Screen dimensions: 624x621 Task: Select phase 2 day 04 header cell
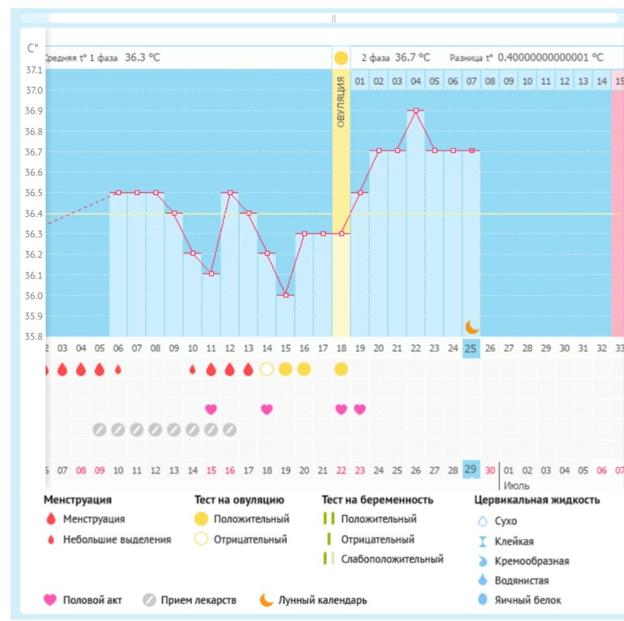tap(416, 81)
